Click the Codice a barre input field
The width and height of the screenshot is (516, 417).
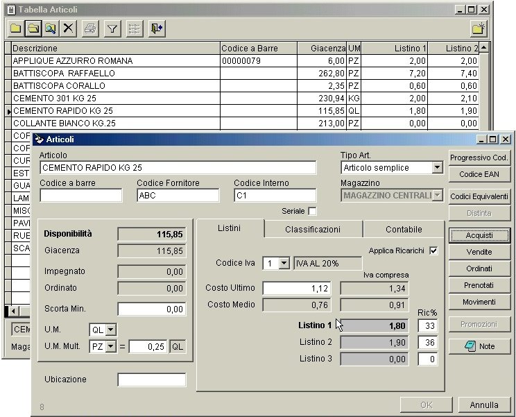[81, 196]
